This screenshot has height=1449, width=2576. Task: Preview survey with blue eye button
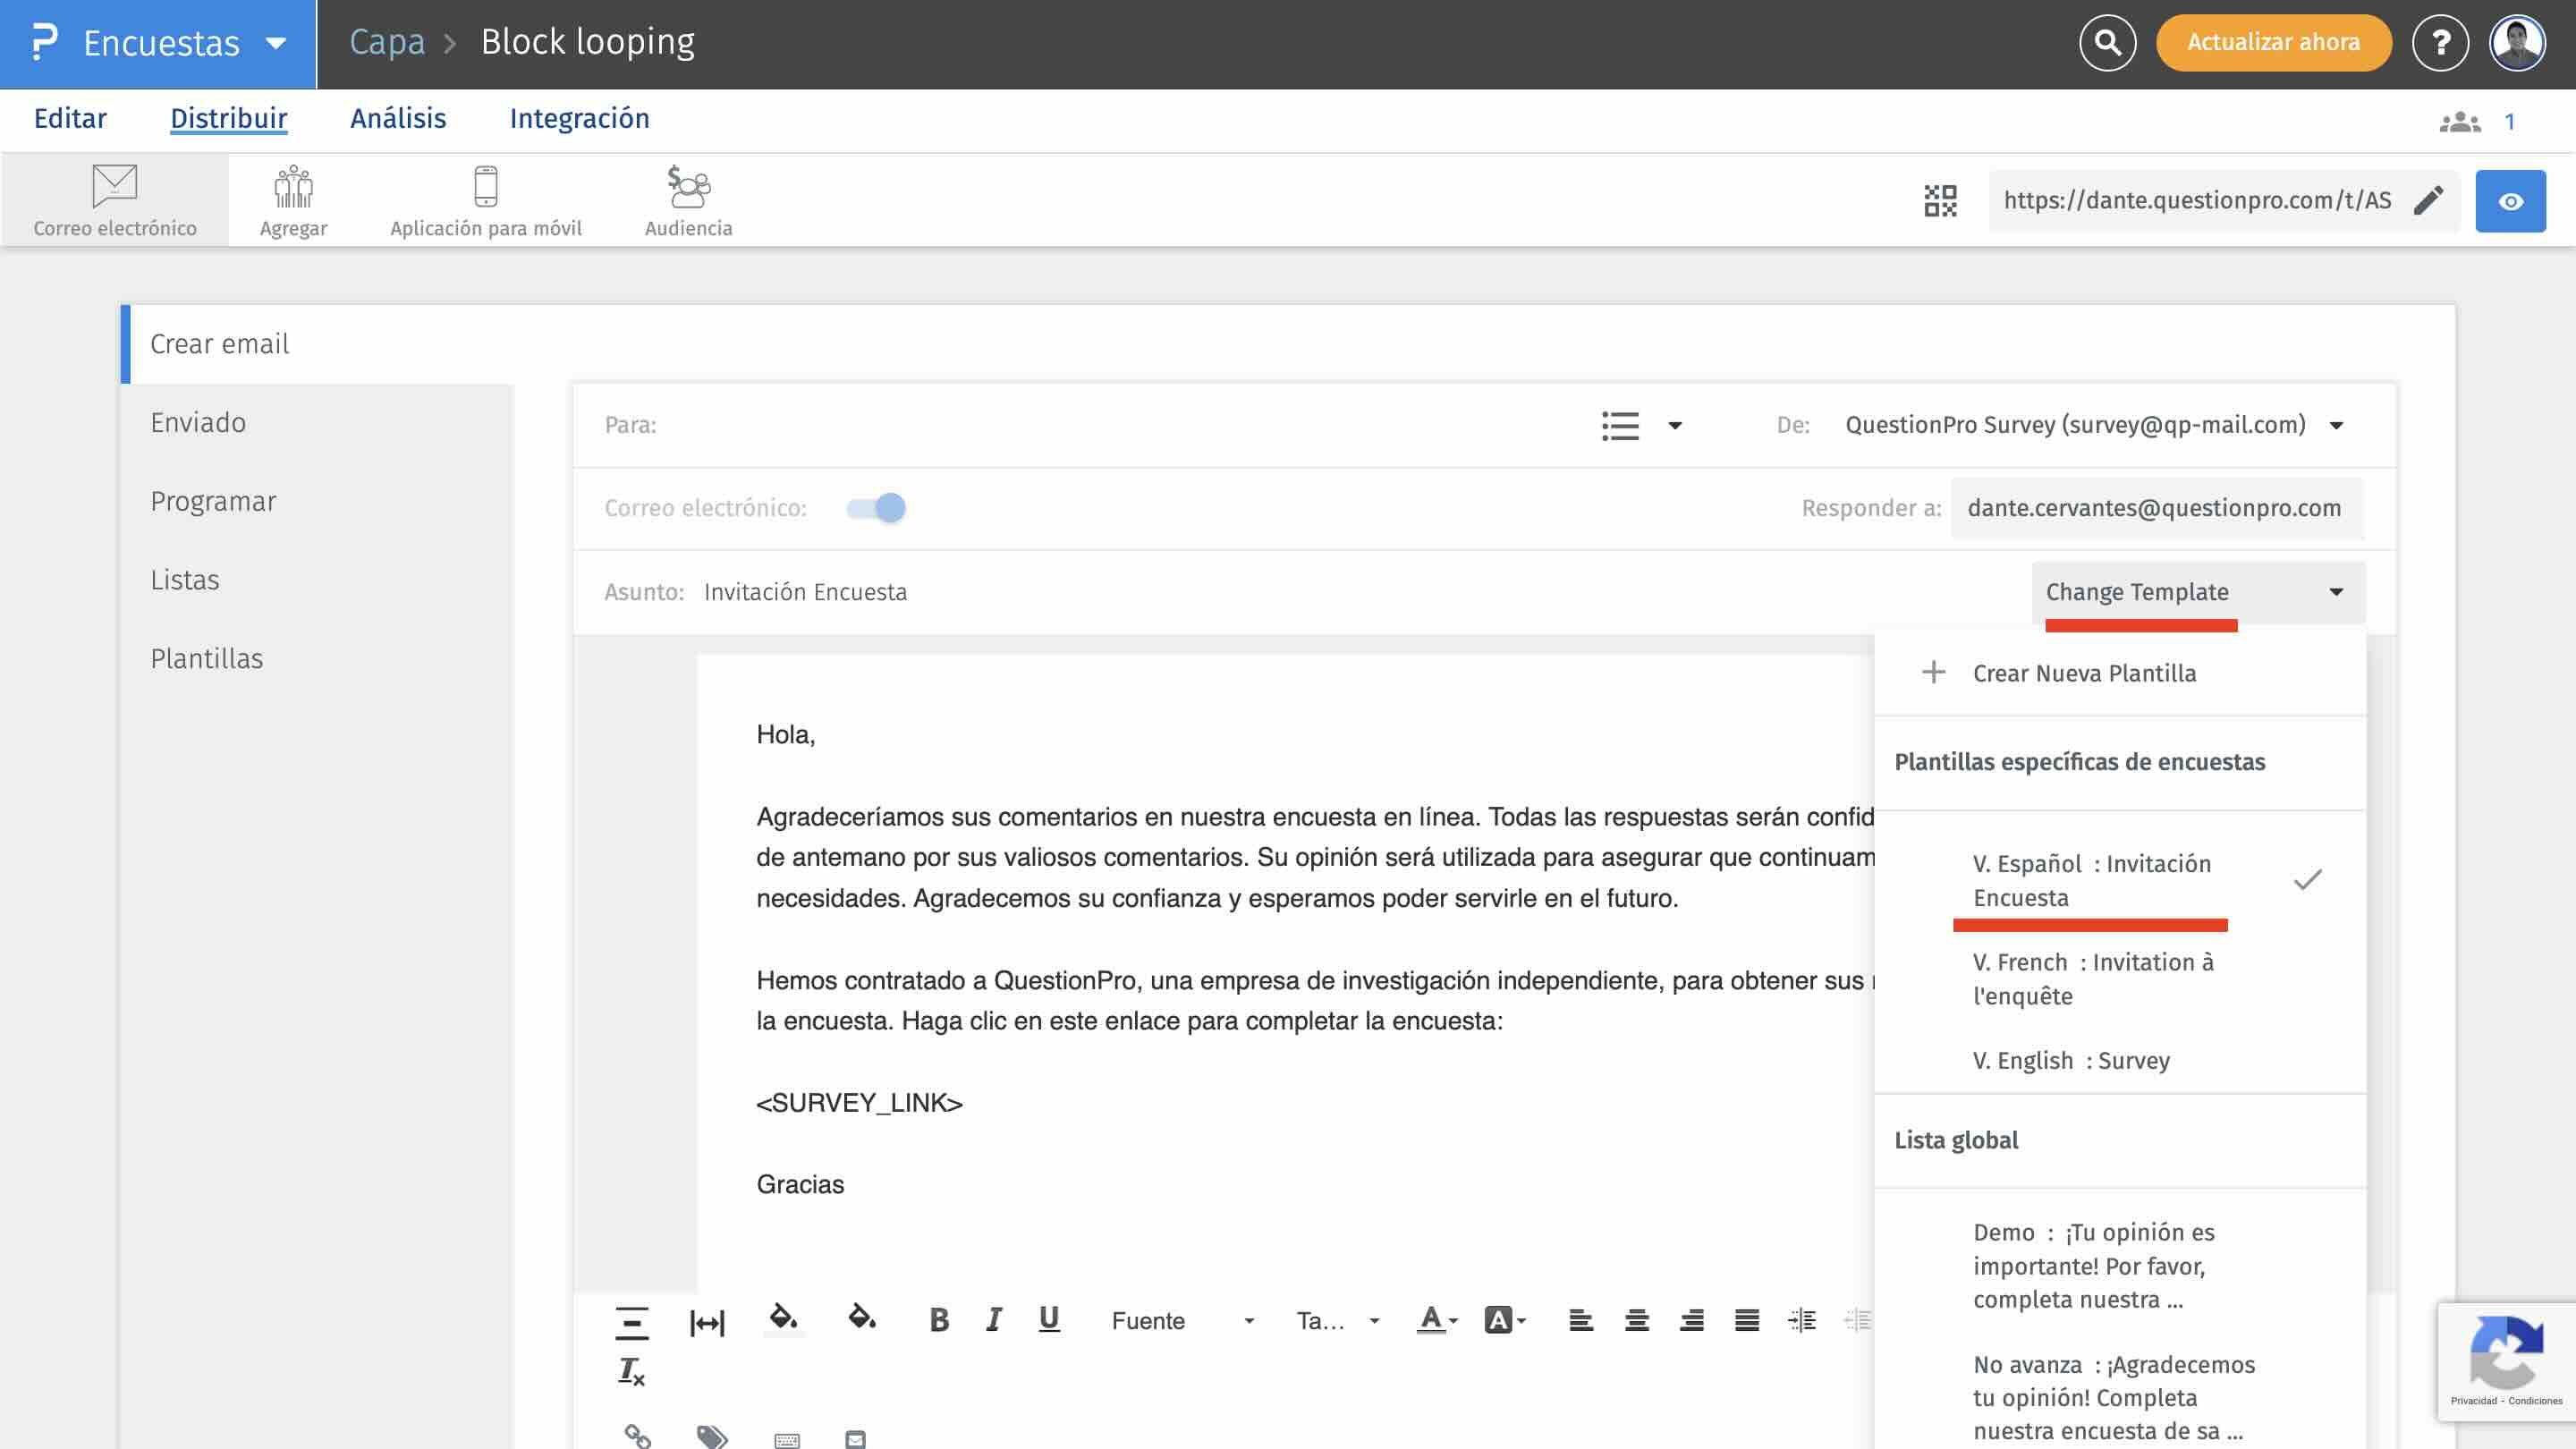tap(2510, 201)
